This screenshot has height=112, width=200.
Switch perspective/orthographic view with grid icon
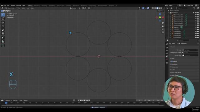coord(163,32)
